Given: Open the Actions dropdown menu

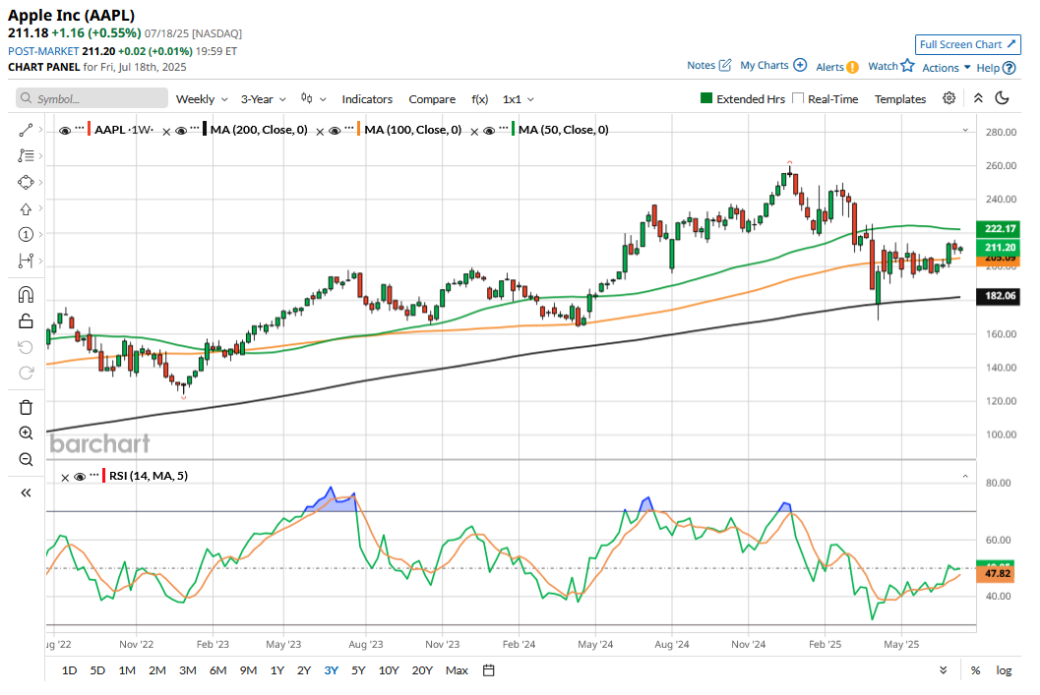Looking at the screenshot, I should pos(947,68).
